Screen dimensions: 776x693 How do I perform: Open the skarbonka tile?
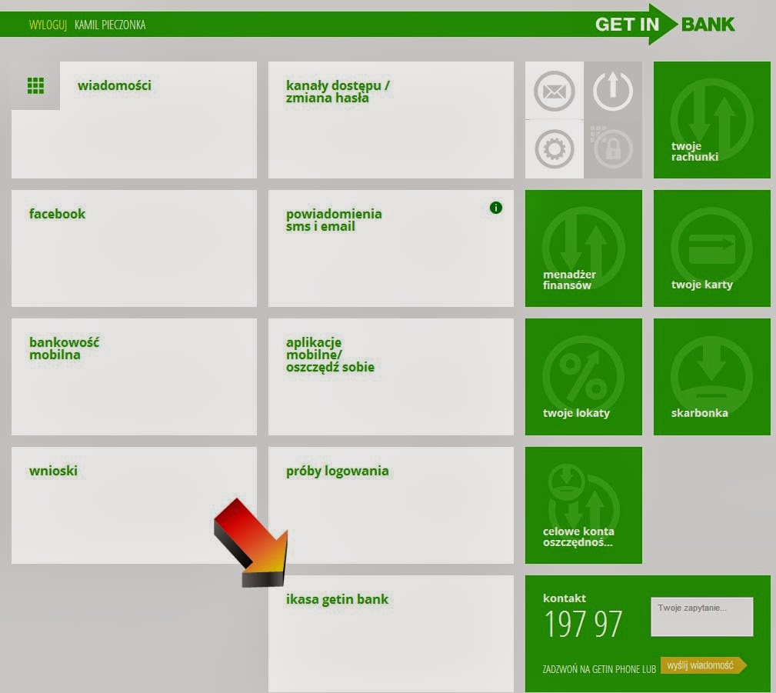coord(711,377)
